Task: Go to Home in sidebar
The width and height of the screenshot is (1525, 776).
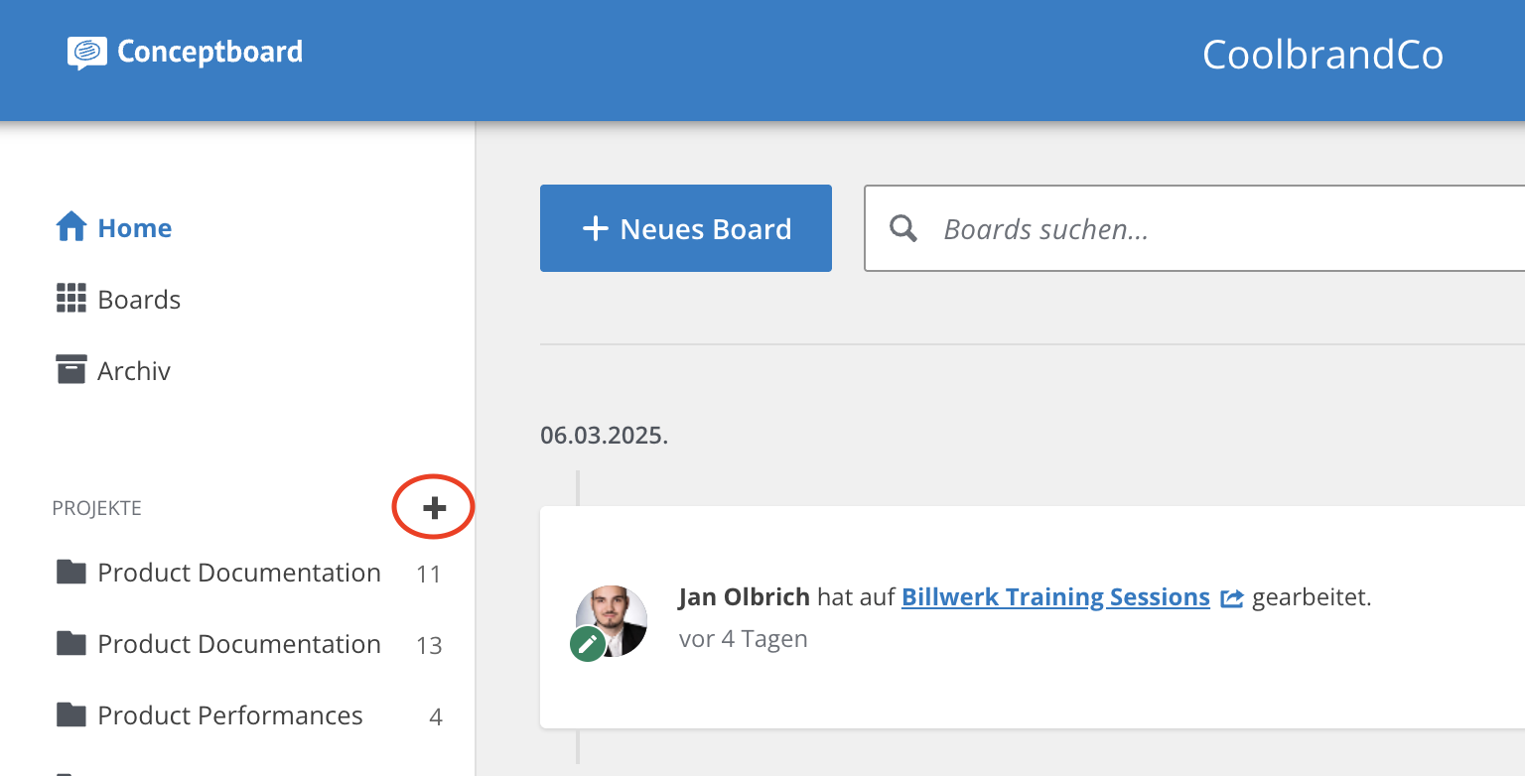Action: click(x=114, y=228)
